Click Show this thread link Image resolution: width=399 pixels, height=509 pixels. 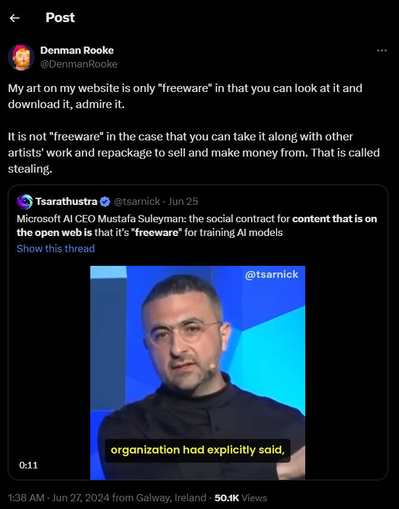(56, 249)
